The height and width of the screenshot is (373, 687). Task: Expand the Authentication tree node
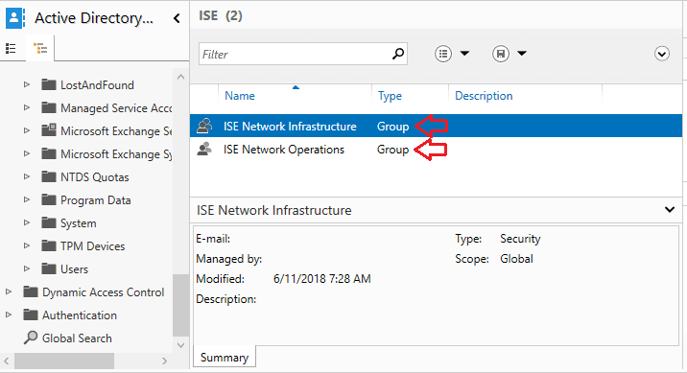pyautogui.click(x=9, y=315)
